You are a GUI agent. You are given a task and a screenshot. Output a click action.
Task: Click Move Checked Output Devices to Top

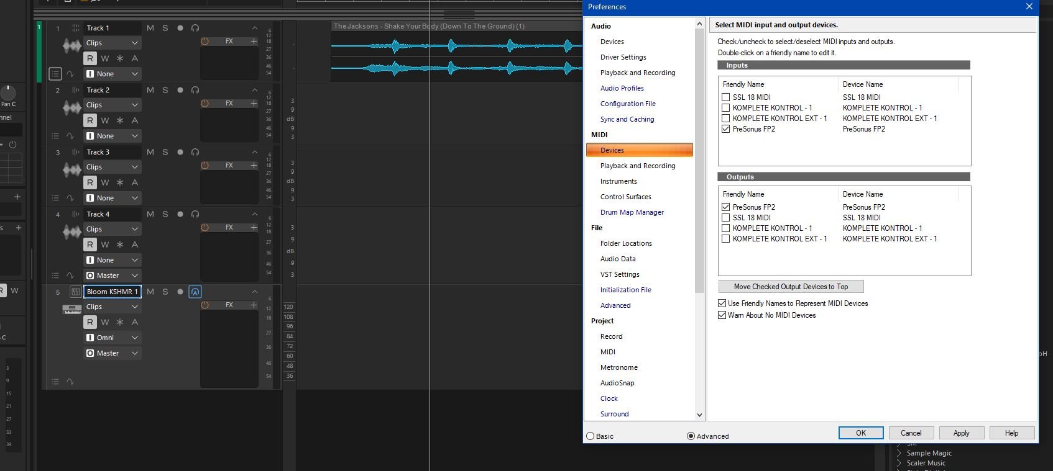791,287
